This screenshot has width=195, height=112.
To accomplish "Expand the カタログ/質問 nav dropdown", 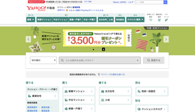I will 135,20.
